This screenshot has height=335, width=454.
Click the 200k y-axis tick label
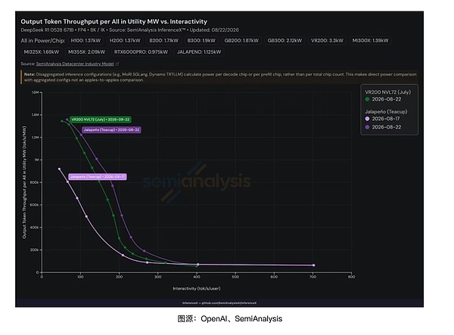[x=34, y=250]
